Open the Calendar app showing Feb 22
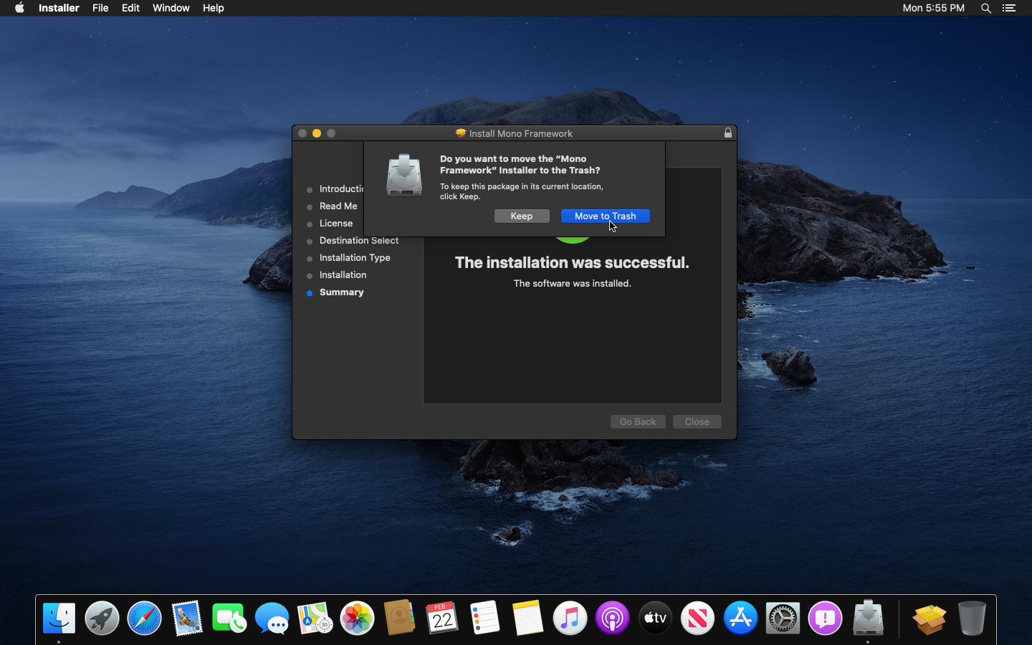This screenshot has width=1032, height=645. coord(442,618)
